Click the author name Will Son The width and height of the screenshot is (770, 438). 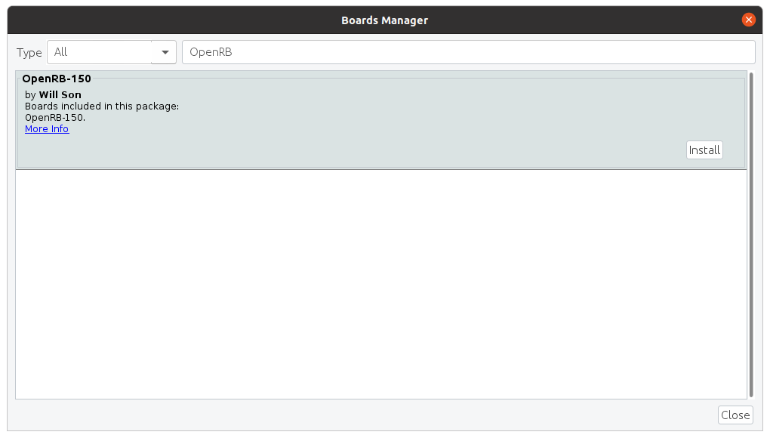pos(60,95)
